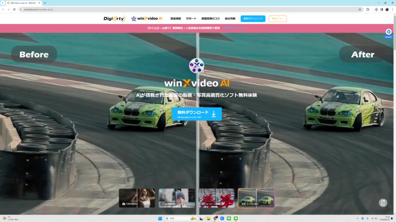
Task: Select the portrait photo enhancement thumbnail
Action: click(137, 198)
